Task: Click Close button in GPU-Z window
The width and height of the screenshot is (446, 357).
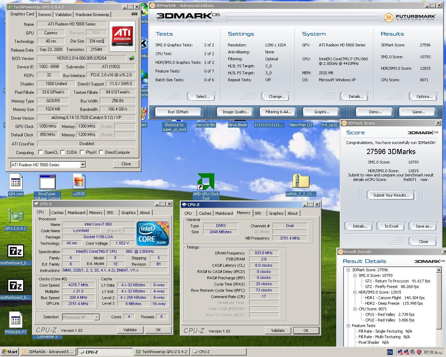Action: point(126,164)
